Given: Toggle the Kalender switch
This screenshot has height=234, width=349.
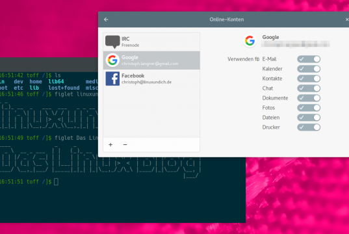Looking at the screenshot, I should [x=309, y=69].
